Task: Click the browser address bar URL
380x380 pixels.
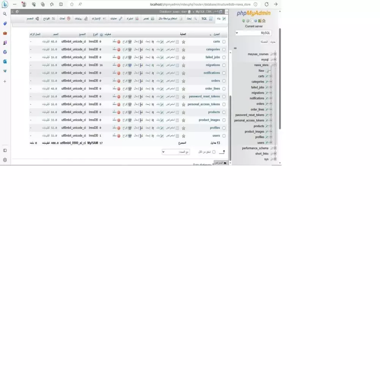Action: click(x=200, y=4)
